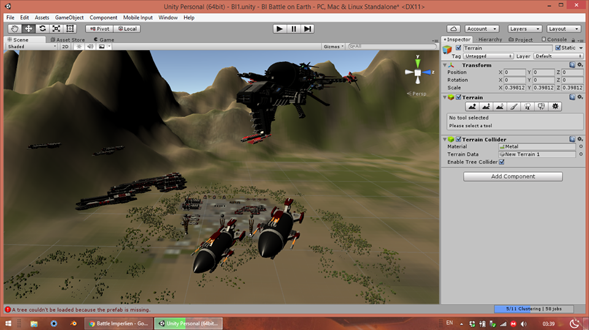Toggle 2D scene view mode
The image size is (589, 330).
click(x=66, y=47)
